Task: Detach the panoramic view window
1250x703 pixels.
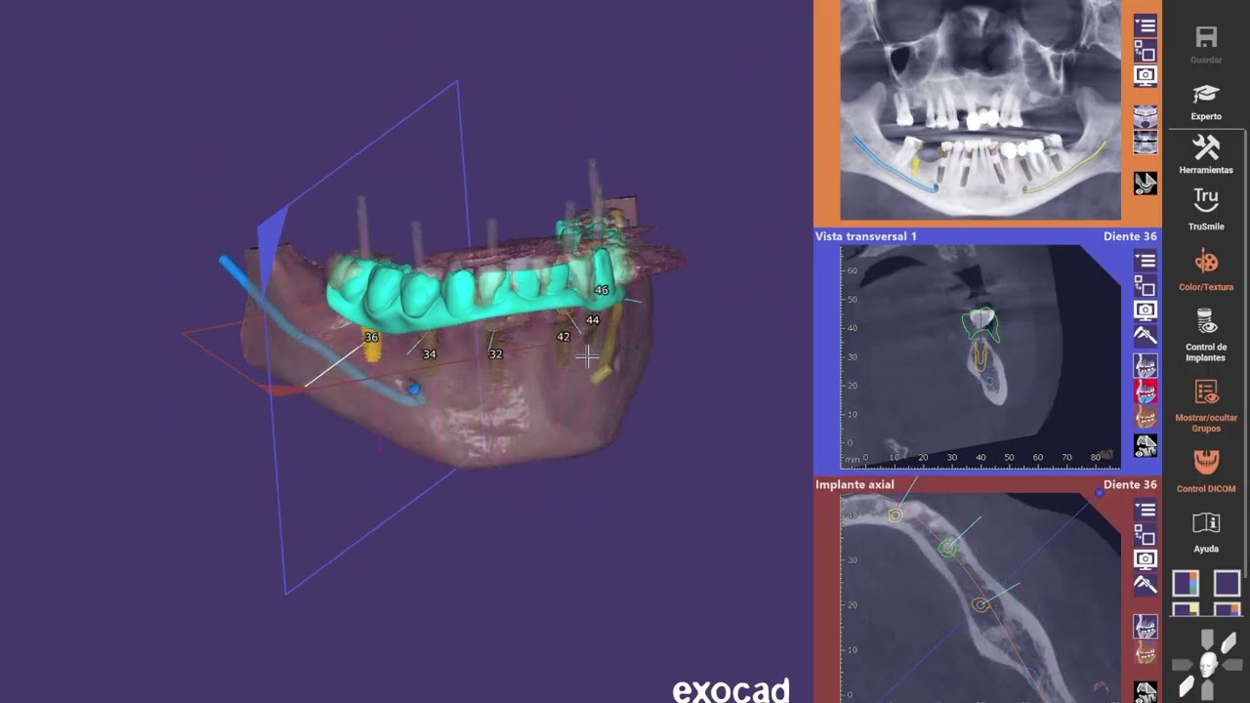Action: tap(1146, 51)
